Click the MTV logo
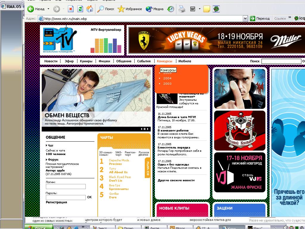 point(59,40)
